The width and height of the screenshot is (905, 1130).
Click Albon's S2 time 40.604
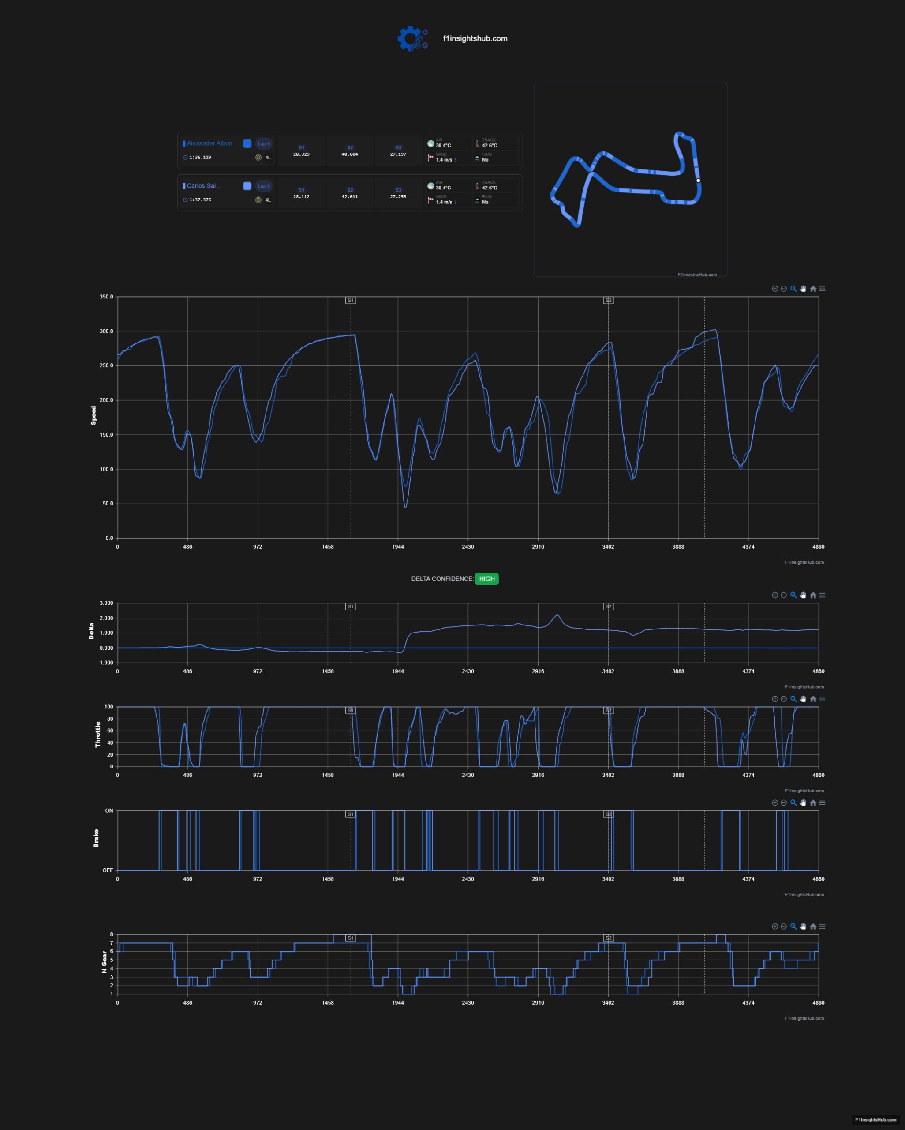350,154
